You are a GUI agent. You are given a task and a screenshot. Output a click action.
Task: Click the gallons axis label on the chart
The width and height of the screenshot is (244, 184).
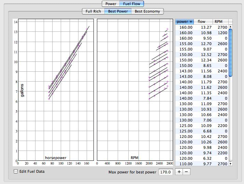[22, 90]
